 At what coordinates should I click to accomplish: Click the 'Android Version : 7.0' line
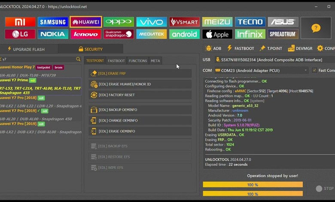[225, 116]
